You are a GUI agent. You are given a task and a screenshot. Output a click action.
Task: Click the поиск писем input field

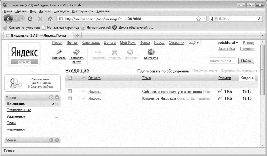[222, 61]
